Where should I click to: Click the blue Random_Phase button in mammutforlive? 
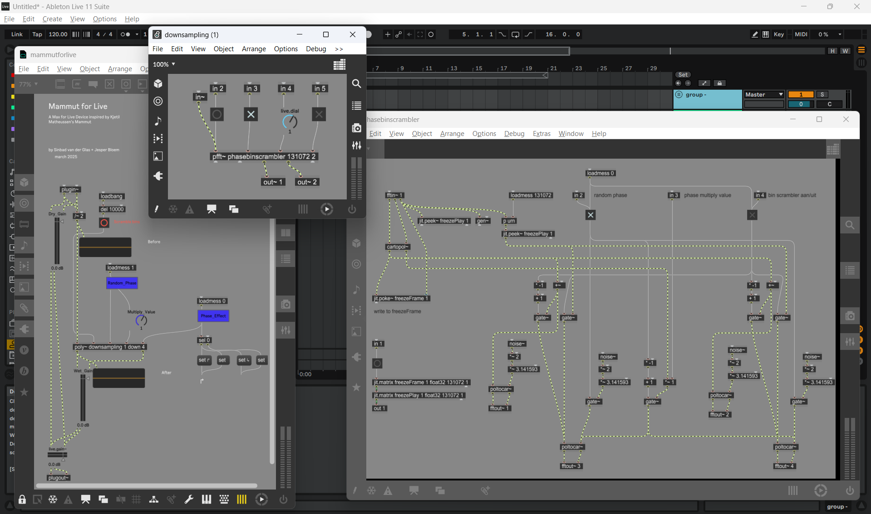[122, 283]
